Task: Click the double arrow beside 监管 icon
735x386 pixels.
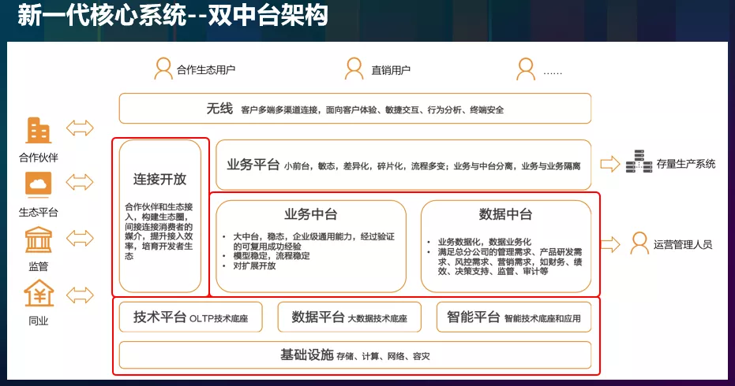Action: point(80,238)
